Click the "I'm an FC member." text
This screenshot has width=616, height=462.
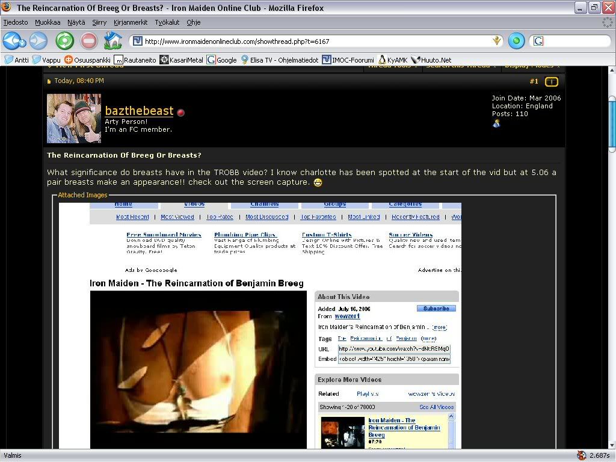click(138, 129)
